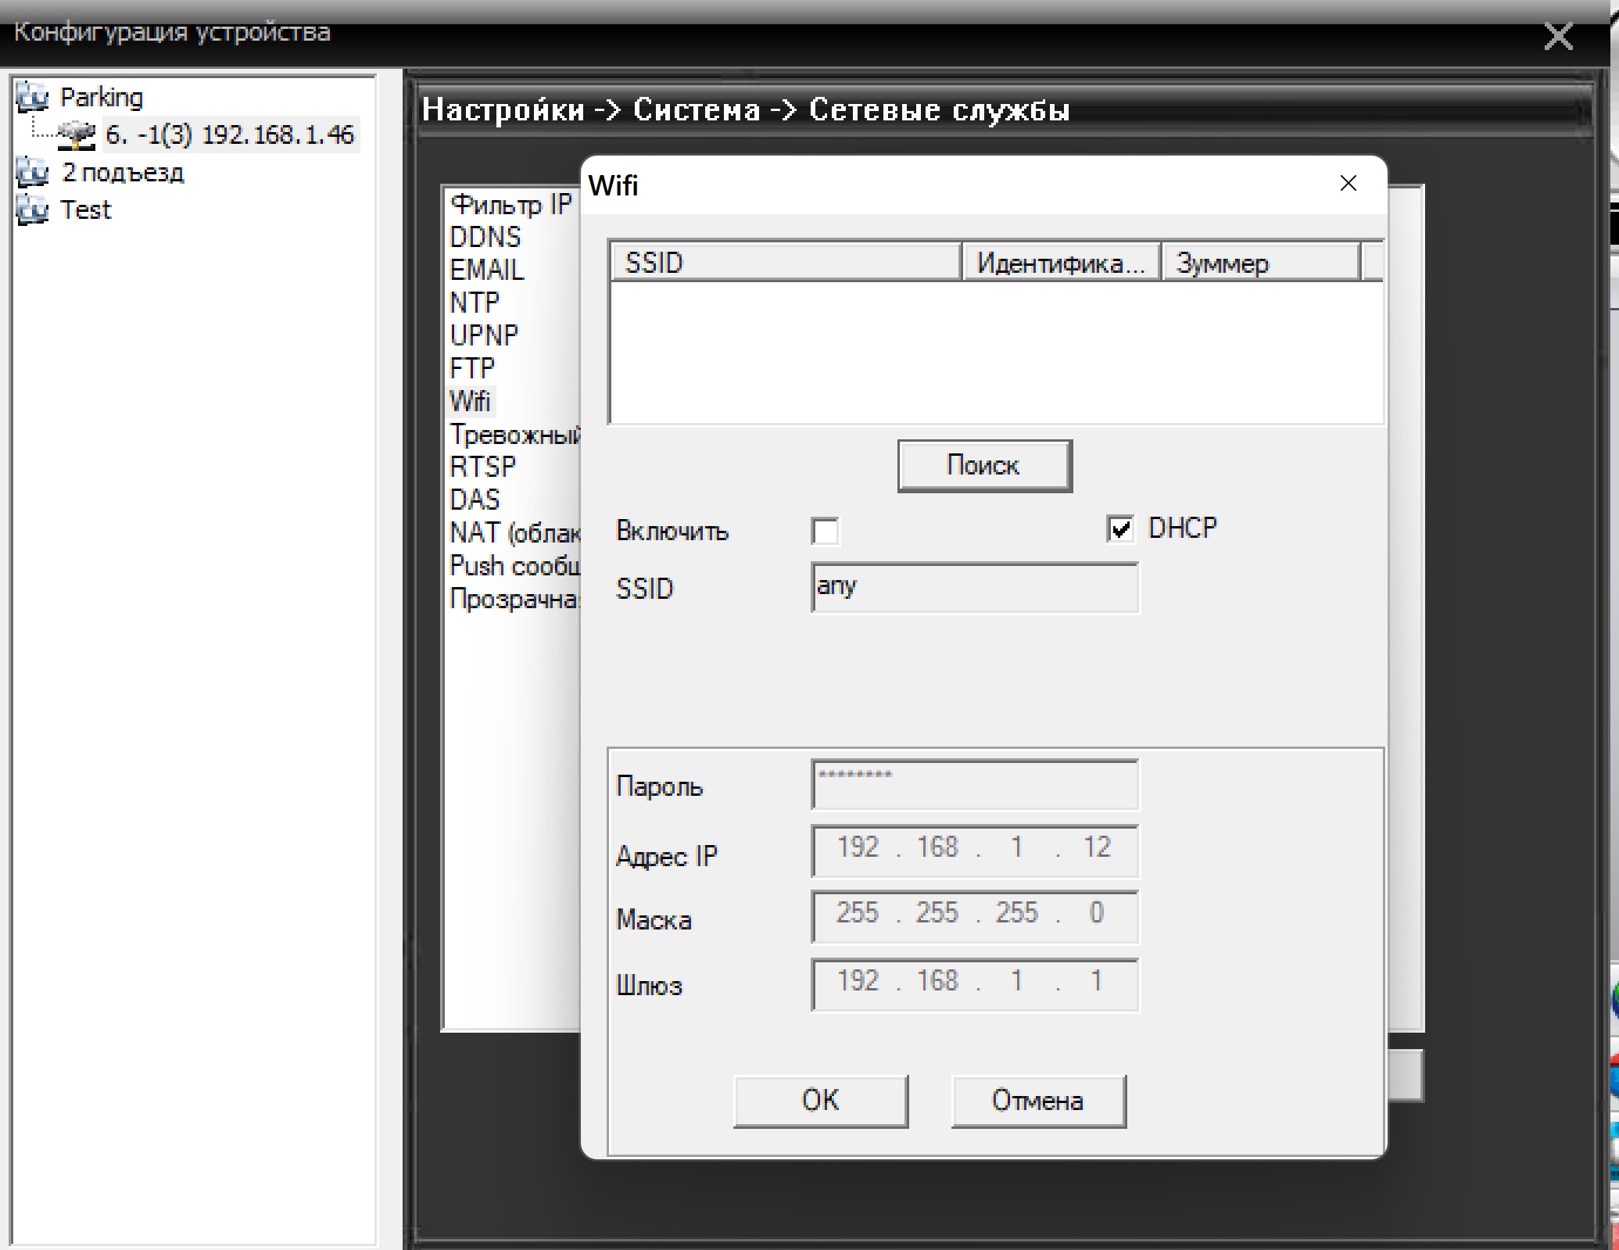Click the Test group icon

(32, 210)
